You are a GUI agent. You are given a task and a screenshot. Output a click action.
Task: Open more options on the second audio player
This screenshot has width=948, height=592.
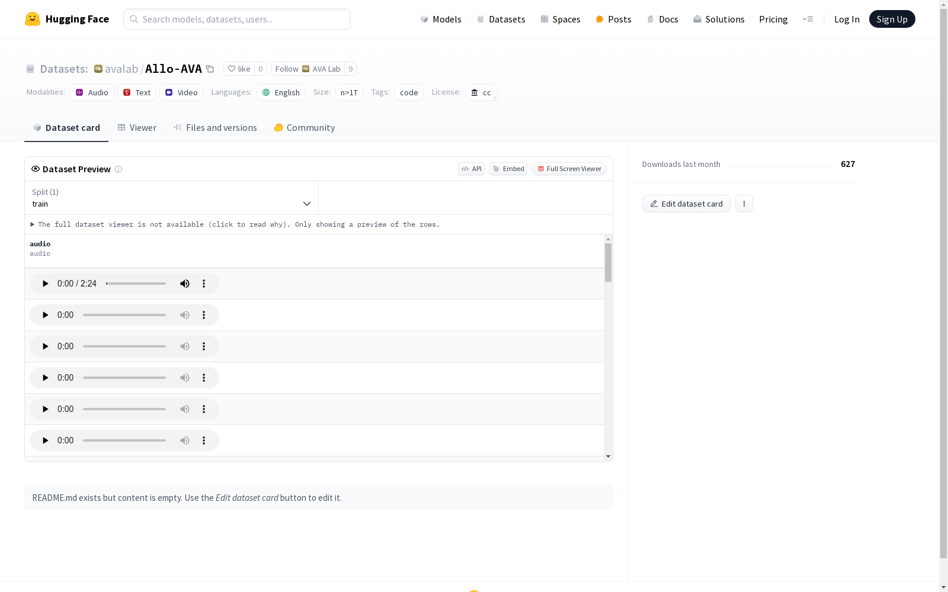click(204, 315)
